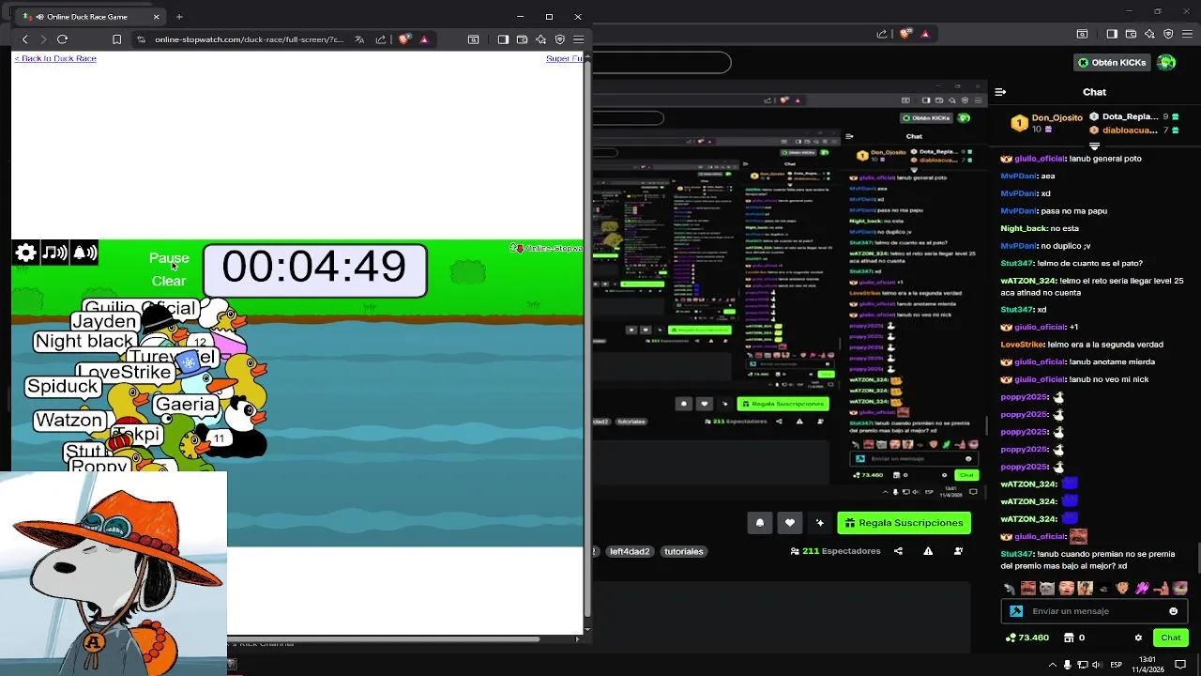The width and height of the screenshot is (1201, 676).
Task: Open Brave Rewards triangle in duck race window
Action: point(424,39)
